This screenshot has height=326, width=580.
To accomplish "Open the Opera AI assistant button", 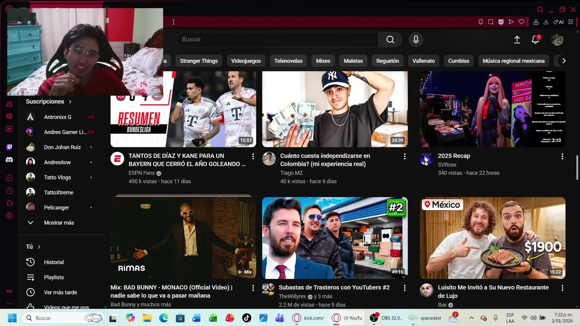I will (x=558, y=22).
